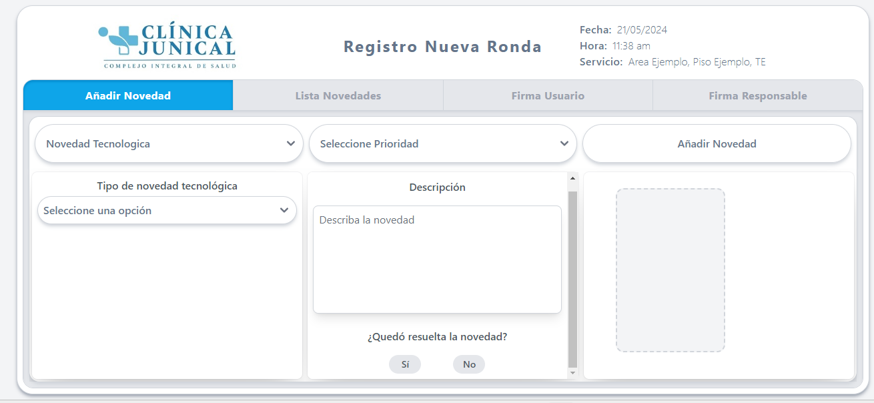
Task: Click the Clínica Junical logo
Action: [x=167, y=46]
